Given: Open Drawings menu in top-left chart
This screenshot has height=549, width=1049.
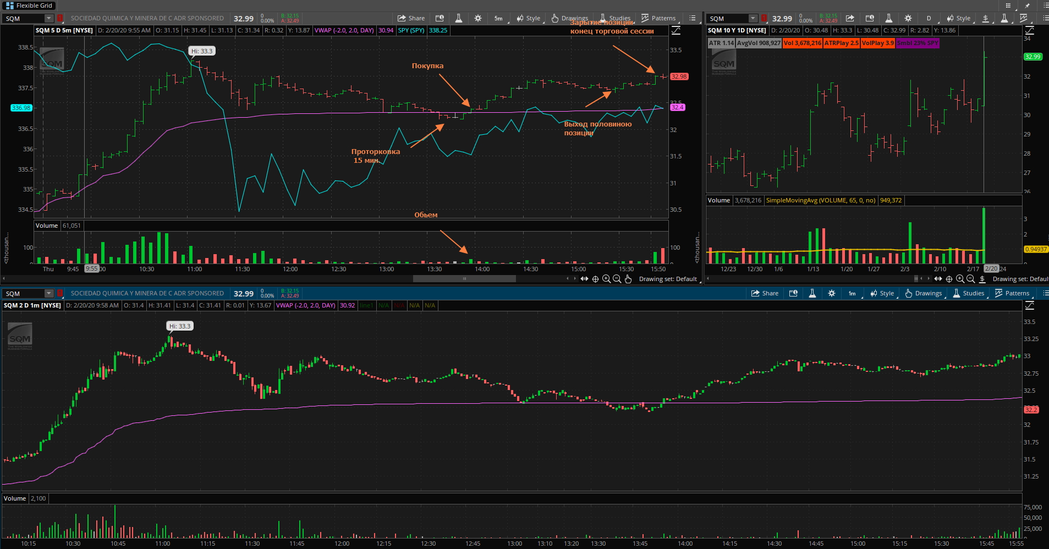Looking at the screenshot, I should pyautogui.click(x=570, y=18).
